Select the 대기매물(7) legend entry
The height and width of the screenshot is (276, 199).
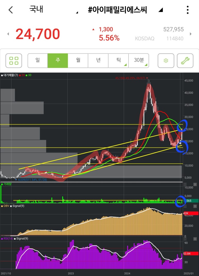pyautogui.click(x=10, y=75)
